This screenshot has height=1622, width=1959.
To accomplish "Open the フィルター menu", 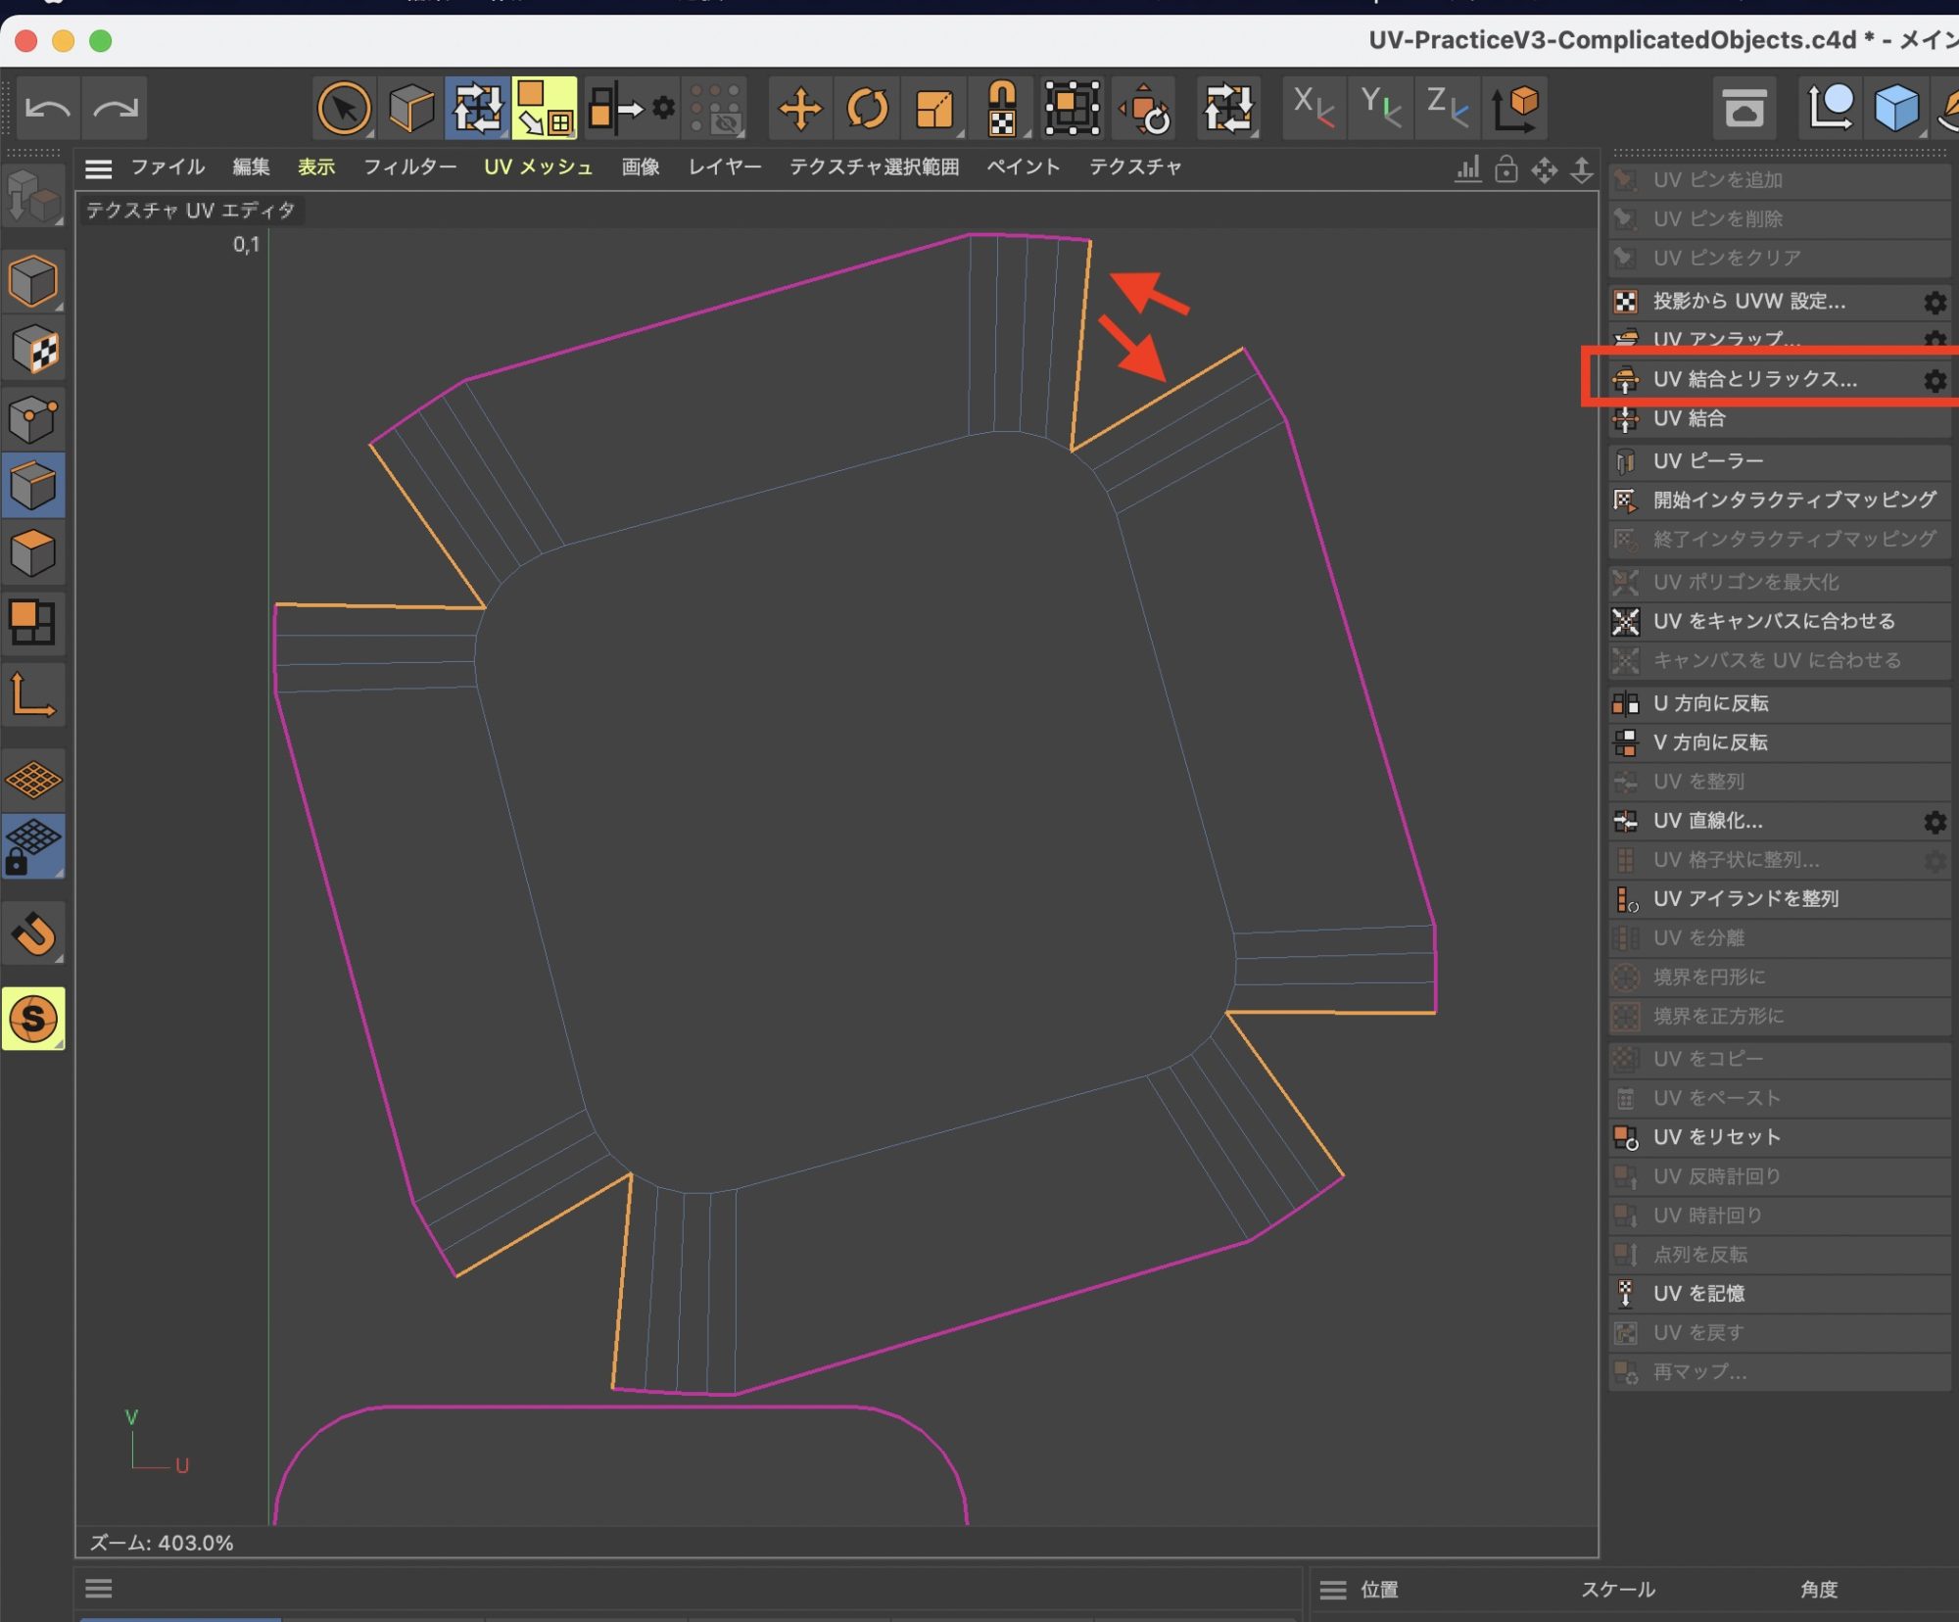I will (409, 167).
